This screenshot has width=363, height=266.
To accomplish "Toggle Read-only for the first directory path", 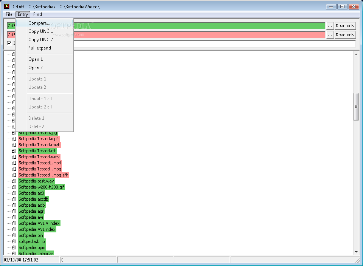I will click(x=344, y=25).
